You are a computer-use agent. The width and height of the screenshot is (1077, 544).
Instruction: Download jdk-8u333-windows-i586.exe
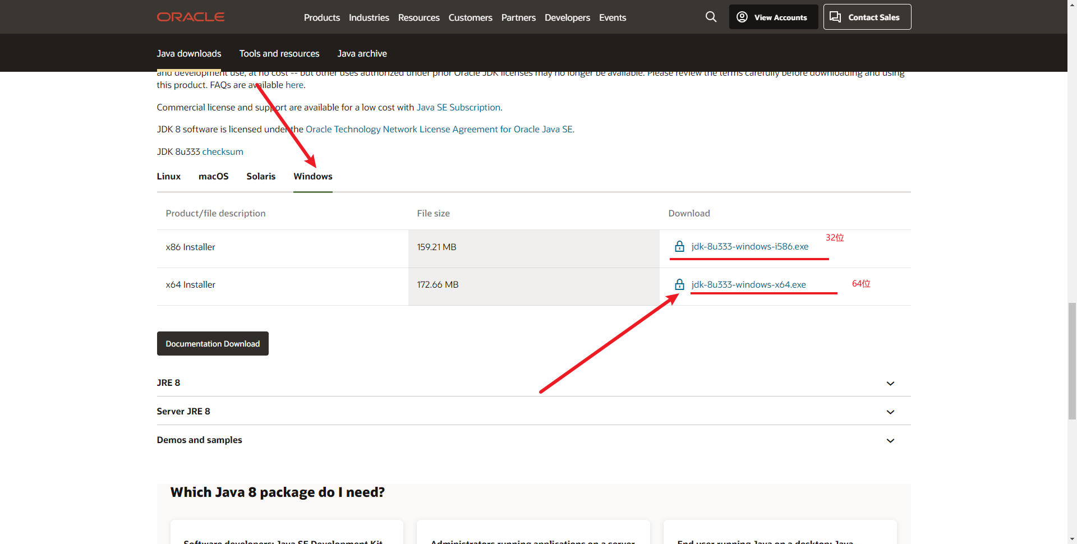pyautogui.click(x=750, y=246)
